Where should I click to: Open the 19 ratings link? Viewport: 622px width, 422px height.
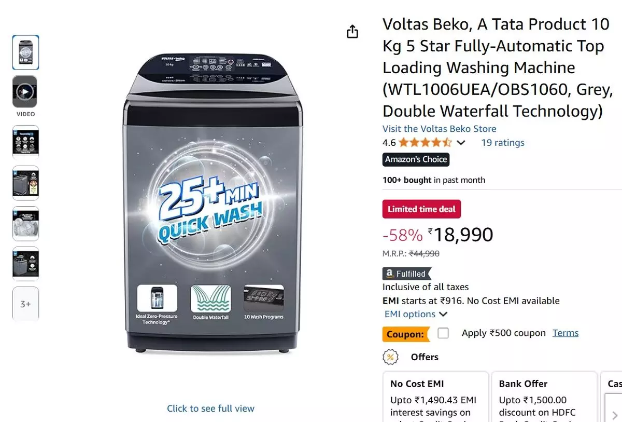(503, 143)
